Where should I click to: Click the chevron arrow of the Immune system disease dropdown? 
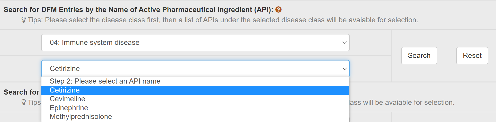tap(345, 43)
